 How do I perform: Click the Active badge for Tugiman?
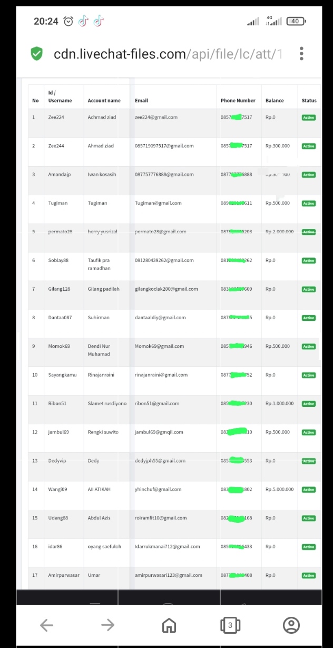(309, 204)
